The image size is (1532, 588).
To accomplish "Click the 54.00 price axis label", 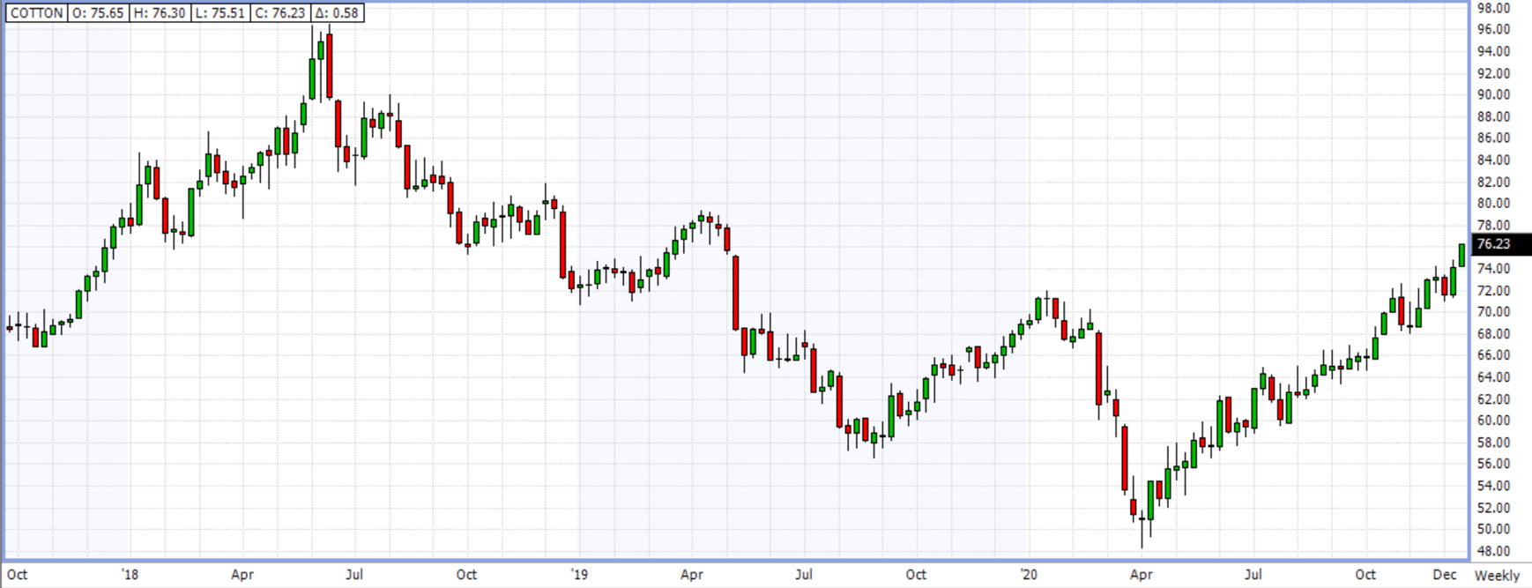I will coord(1493,485).
